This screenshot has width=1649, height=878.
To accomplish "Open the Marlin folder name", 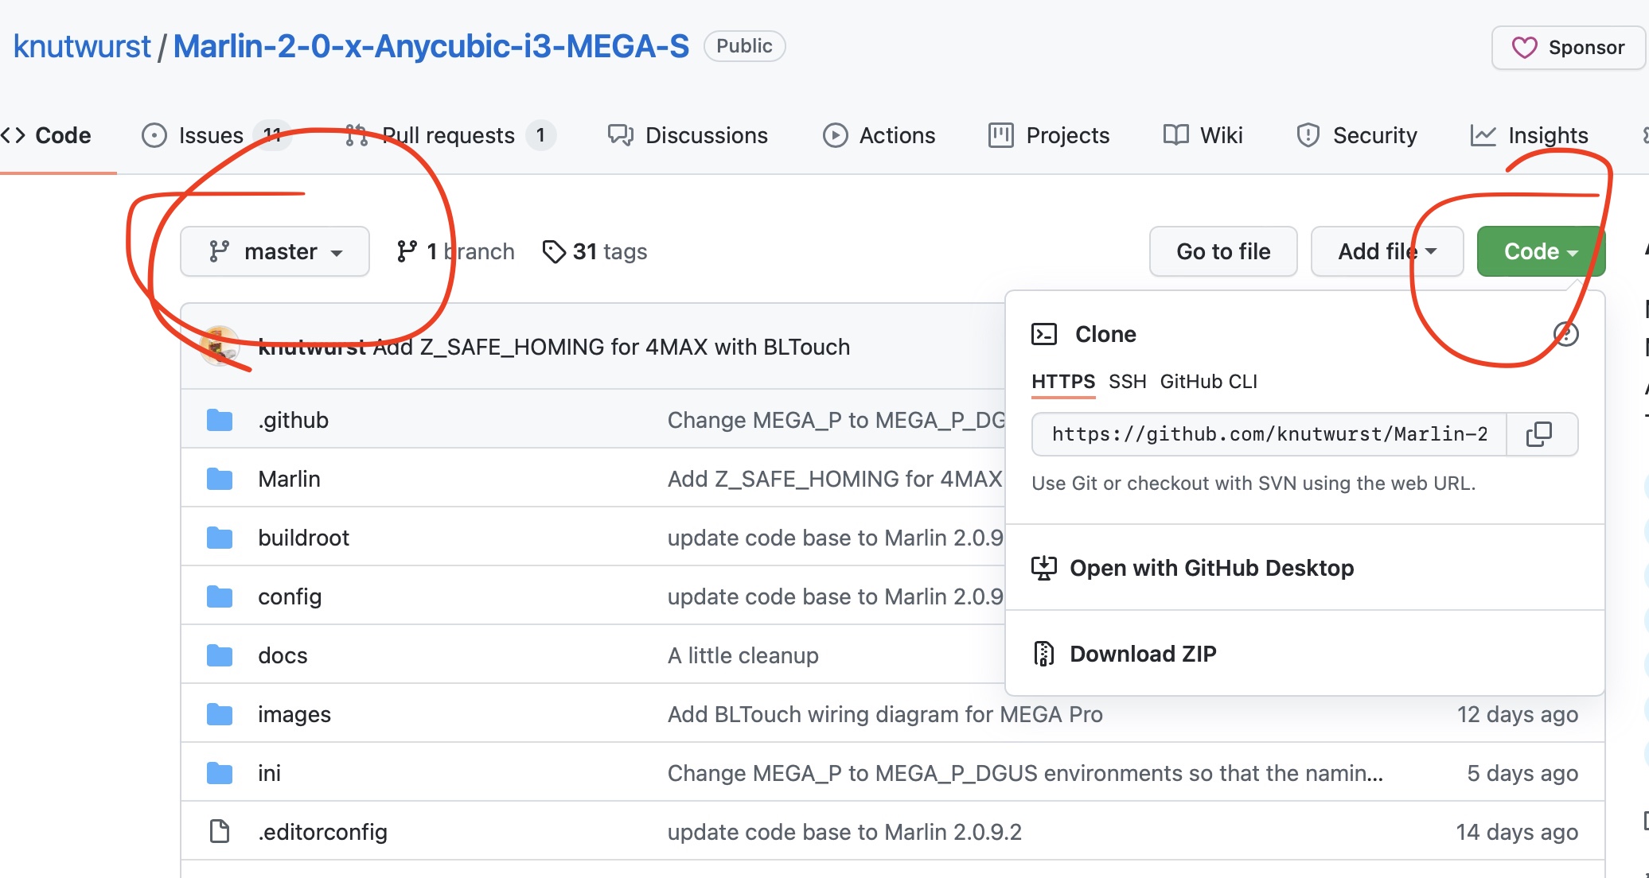I will click(289, 479).
